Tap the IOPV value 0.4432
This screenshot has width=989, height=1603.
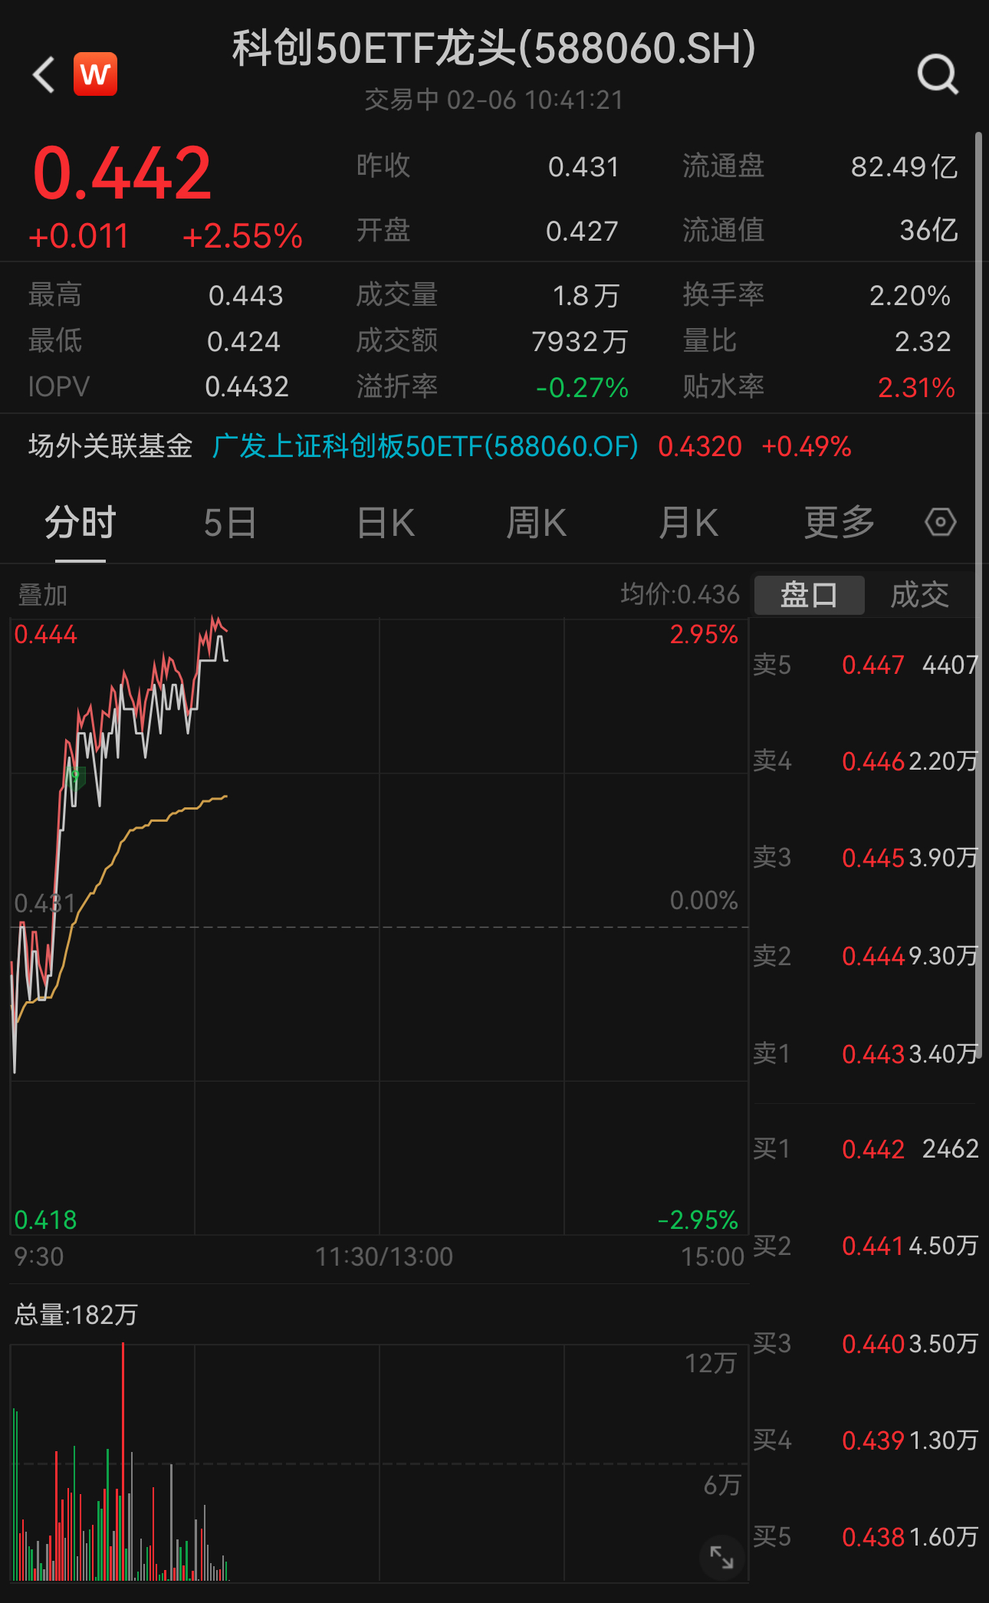247,387
